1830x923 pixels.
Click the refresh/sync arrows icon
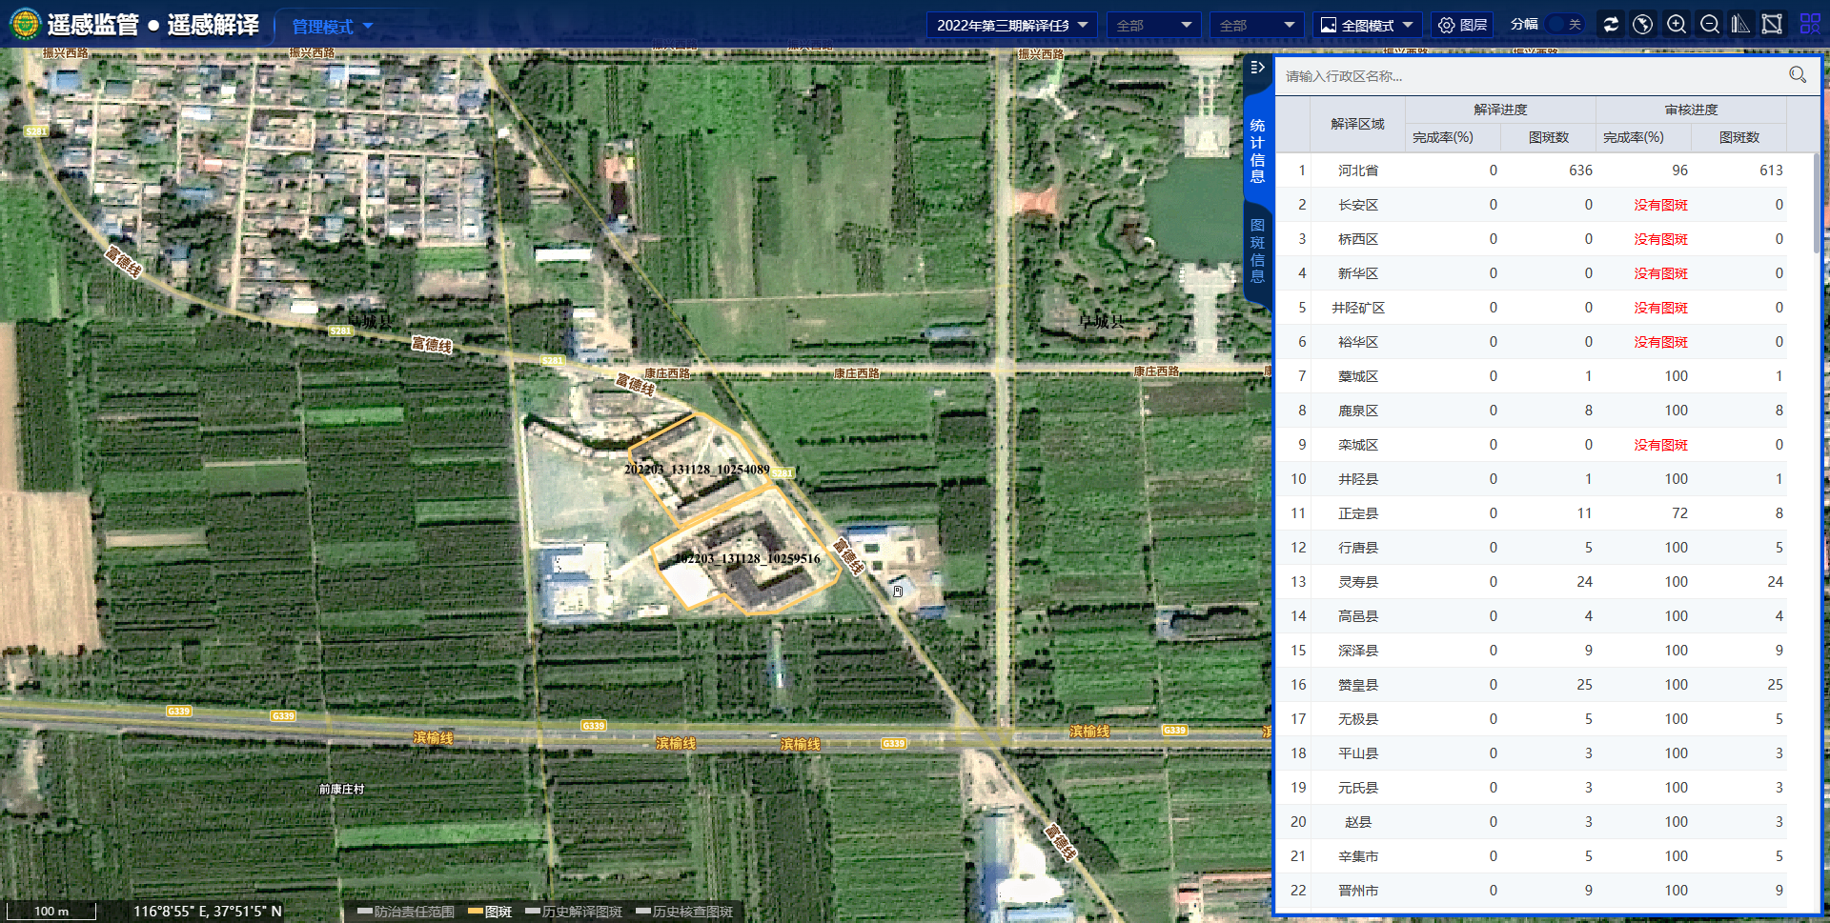click(1611, 25)
